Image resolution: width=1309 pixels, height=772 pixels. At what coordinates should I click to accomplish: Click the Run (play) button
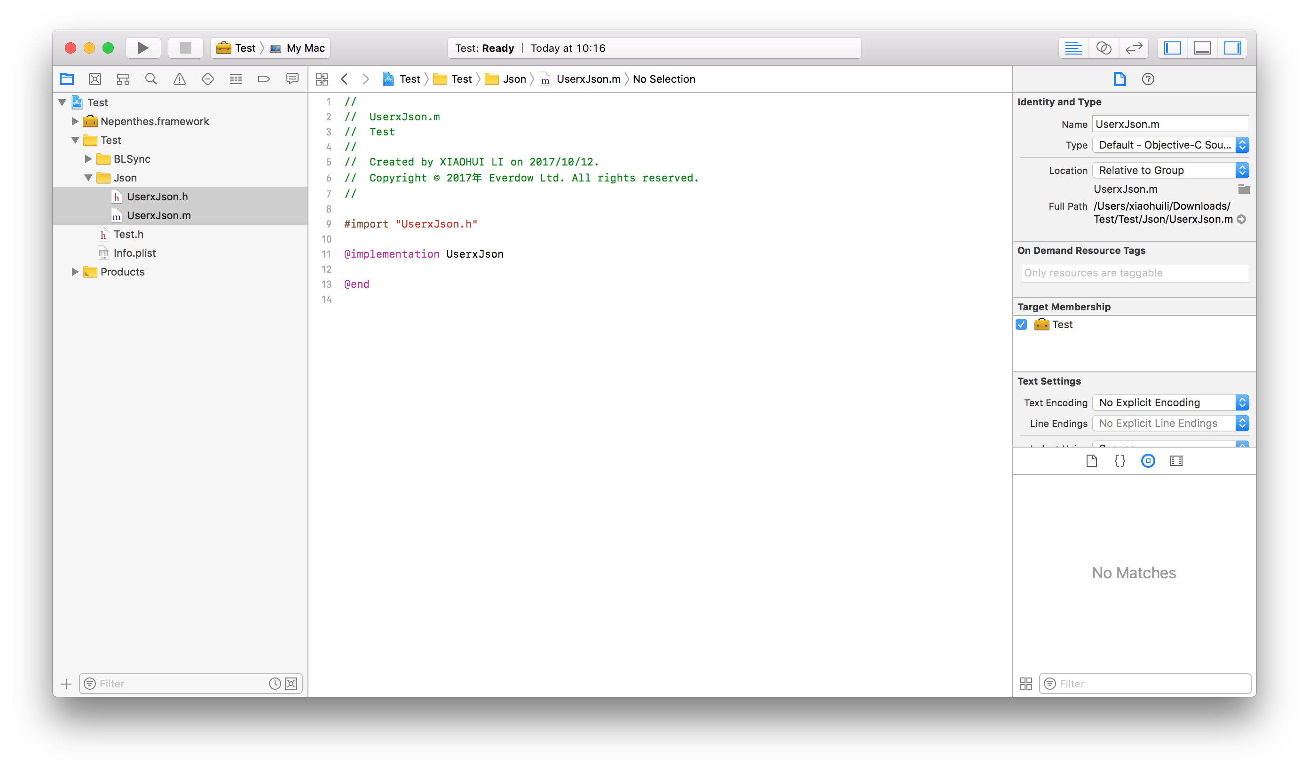pos(143,48)
